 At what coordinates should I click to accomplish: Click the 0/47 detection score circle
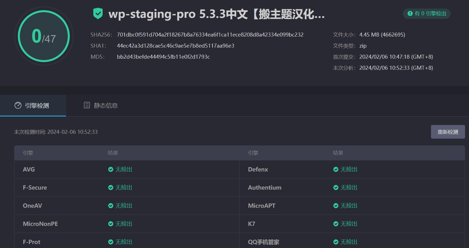pos(44,36)
